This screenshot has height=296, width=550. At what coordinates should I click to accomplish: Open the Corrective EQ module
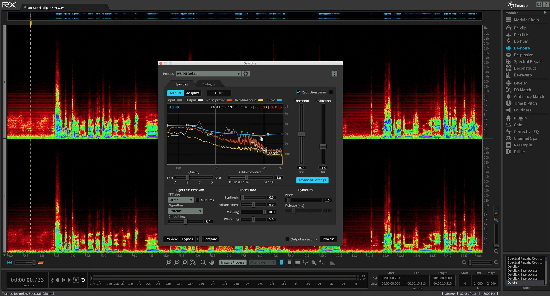(526, 131)
